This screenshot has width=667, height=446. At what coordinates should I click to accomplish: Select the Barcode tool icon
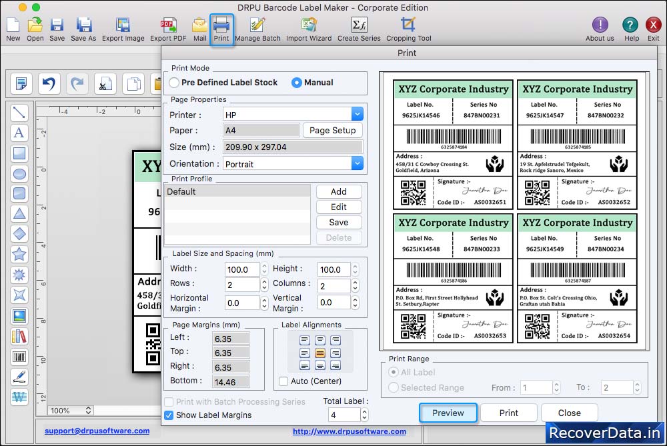tap(19, 356)
